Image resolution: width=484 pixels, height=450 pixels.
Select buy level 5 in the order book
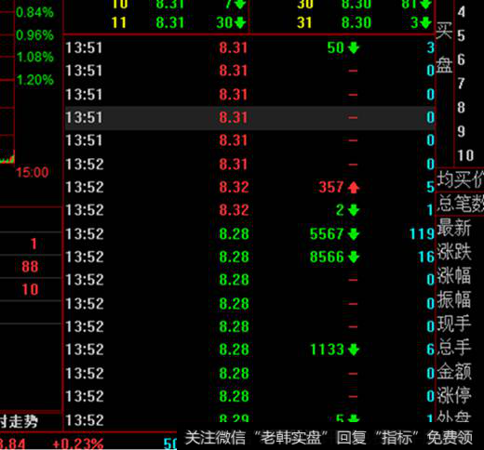tap(461, 36)
